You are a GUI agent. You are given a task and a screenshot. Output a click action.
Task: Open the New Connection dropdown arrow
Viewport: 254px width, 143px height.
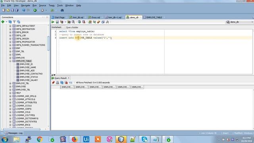point(6,22)
